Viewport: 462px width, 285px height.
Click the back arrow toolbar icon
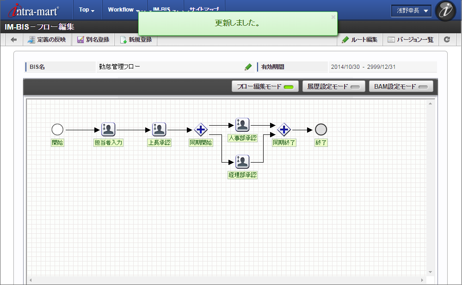[x=13, y=39]
